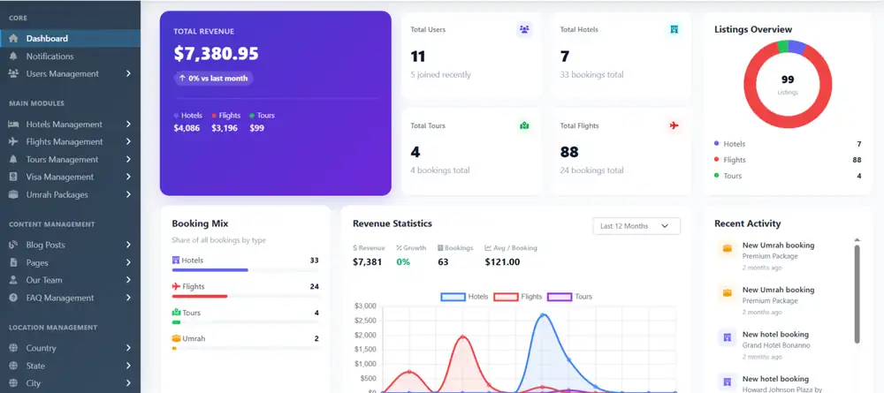Open Notifications menu item

tap(70, 57)
